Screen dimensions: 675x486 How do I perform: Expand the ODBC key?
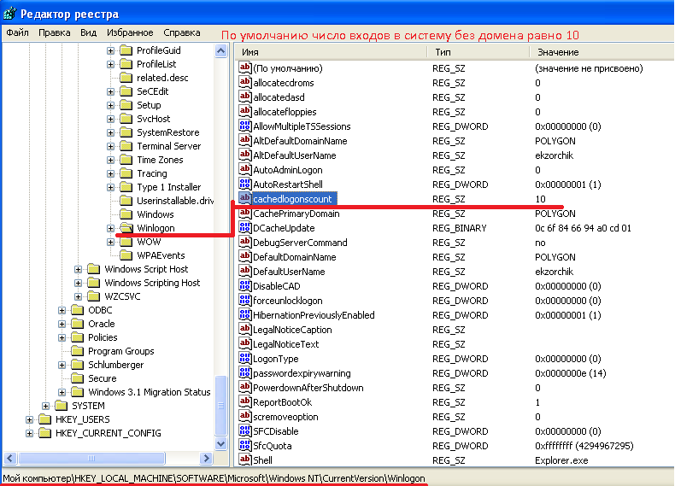point(62,310)
